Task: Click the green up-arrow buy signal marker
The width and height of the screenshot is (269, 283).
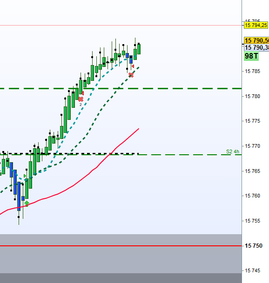Action: (27, 204)
